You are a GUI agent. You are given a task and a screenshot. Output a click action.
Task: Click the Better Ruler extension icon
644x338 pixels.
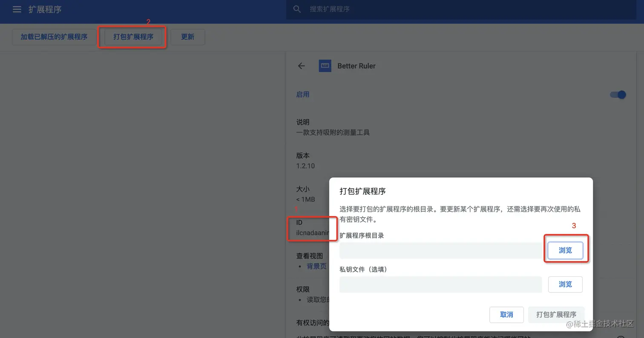tap(325, 65)
